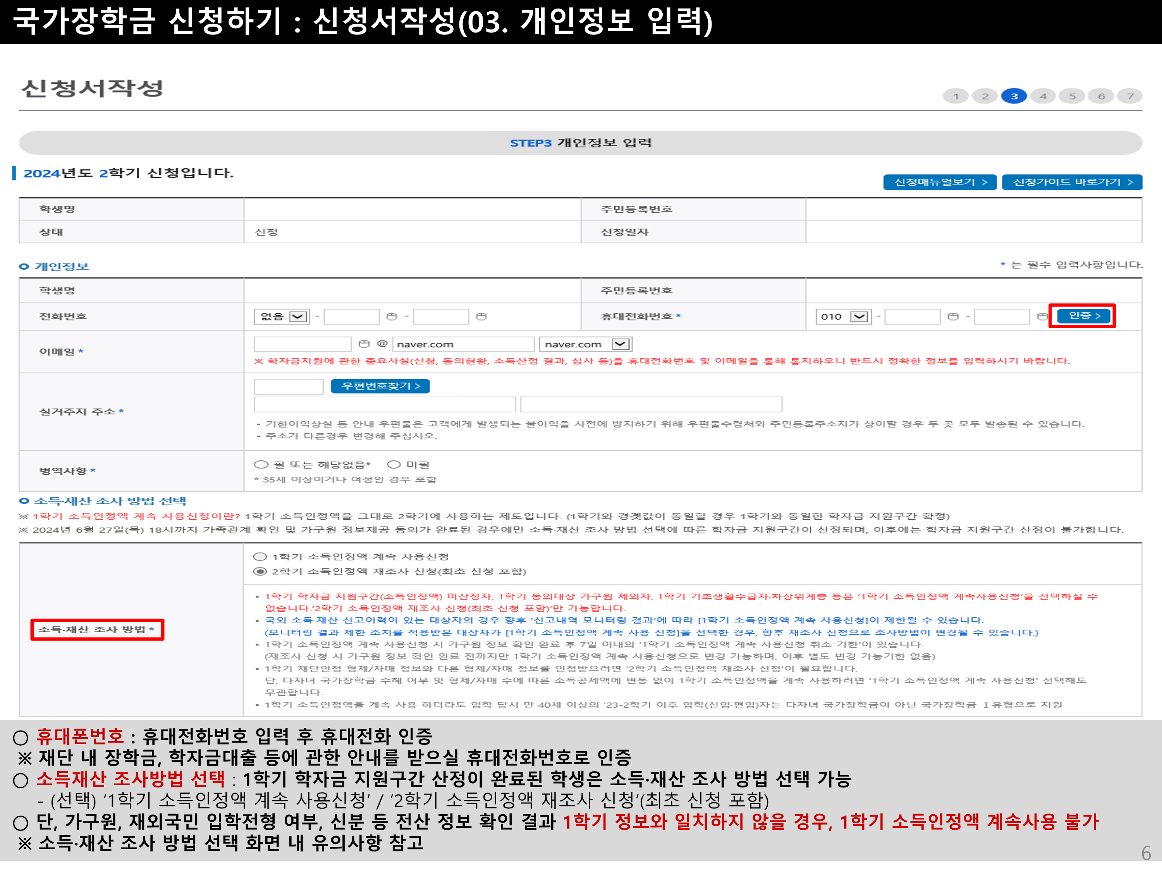Open virtual keyboard beside the 인증 button
Image resolution: width=1162 pixels, height=872 pixels.
[x=1042, y=316]
